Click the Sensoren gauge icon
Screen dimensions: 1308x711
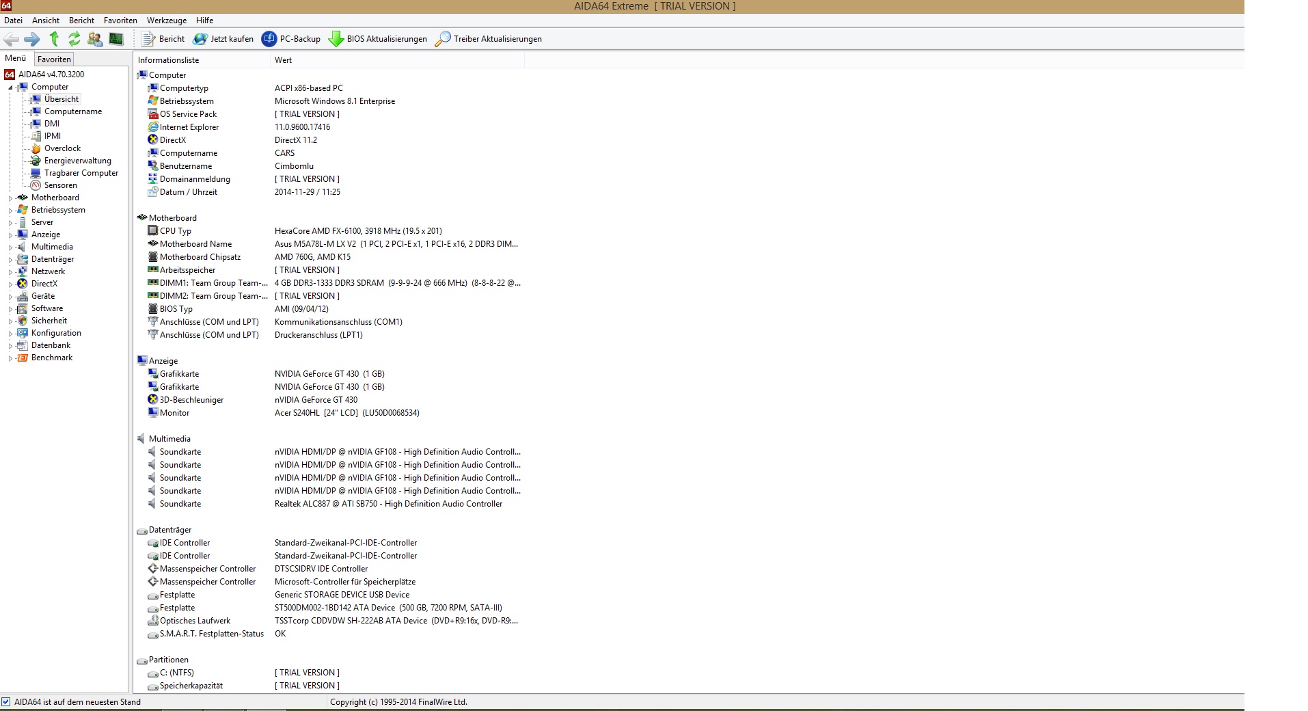(36, 185)
